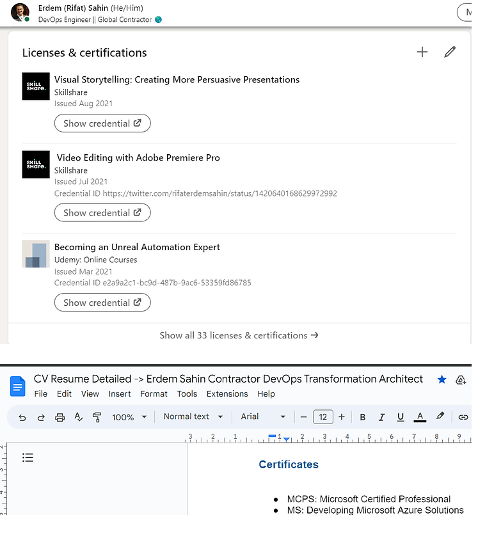The image size is (494, 538).
Task: Click the Licenses & certifications heading
Action: click(84, 53)
